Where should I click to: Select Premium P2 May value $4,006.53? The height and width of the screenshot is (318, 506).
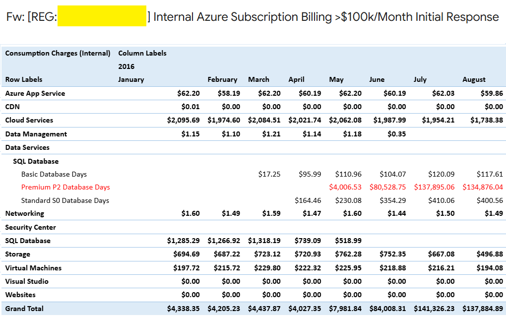(345, 187)
